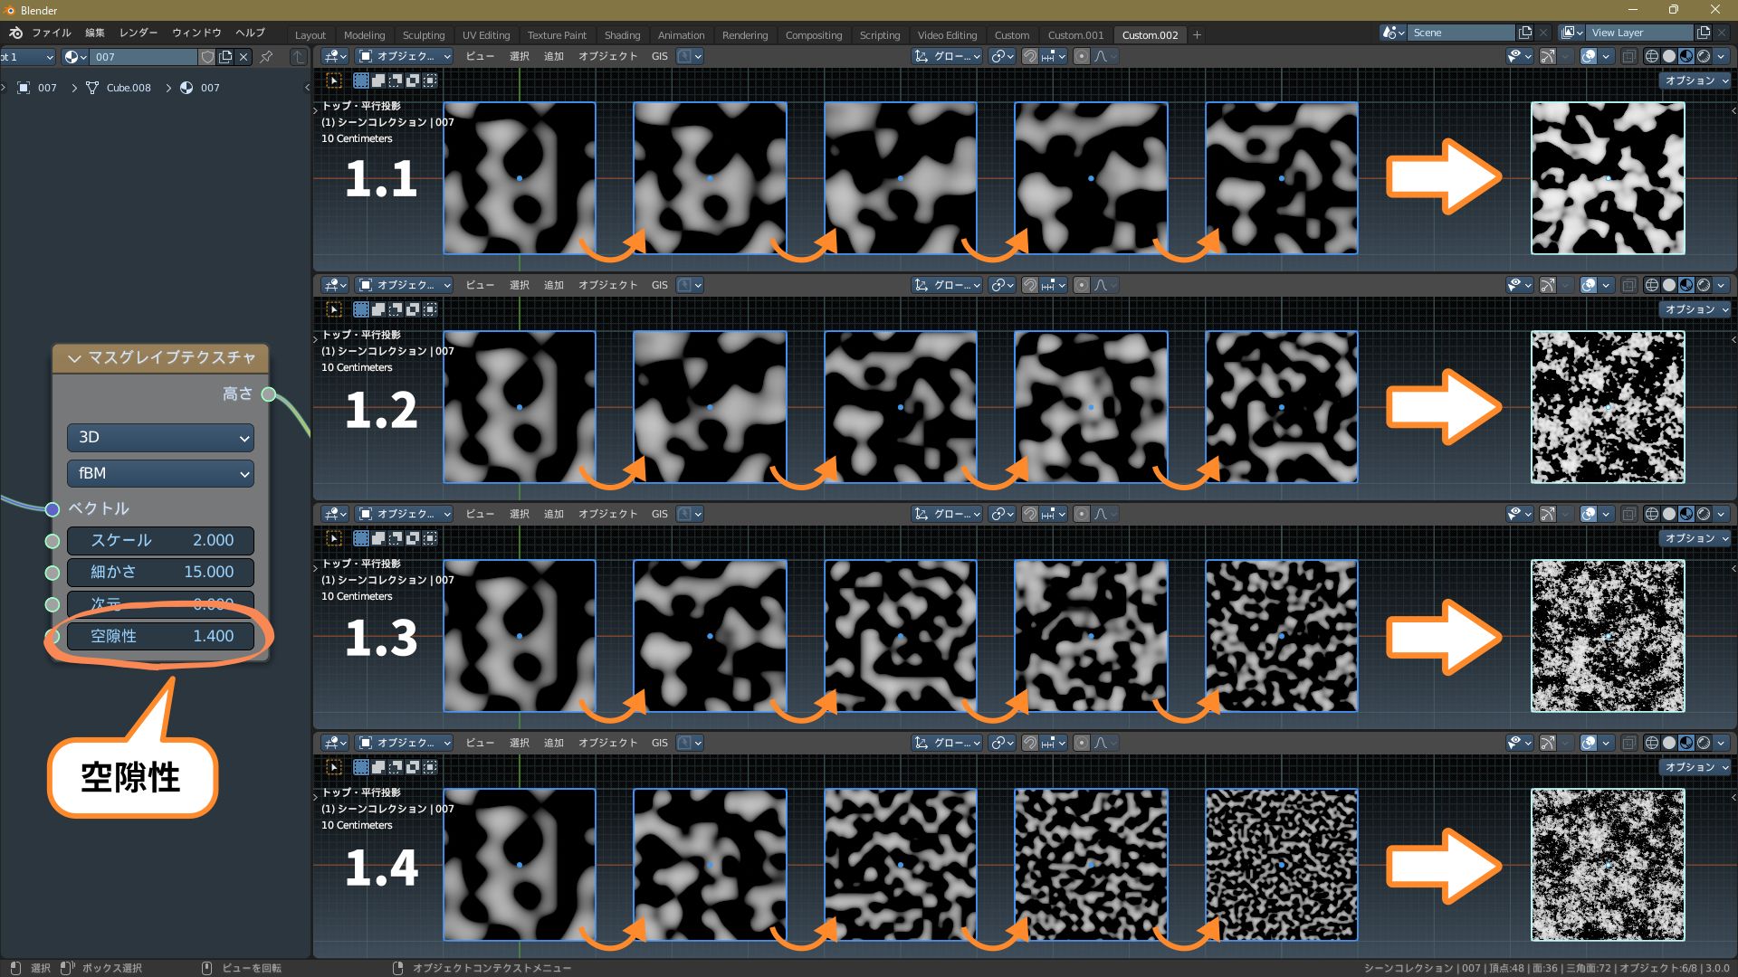
Task: Create new scene with icon beside Scene field
Action: (1525, 33)
